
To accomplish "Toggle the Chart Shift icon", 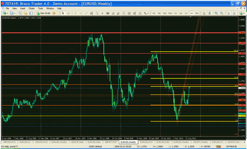I will [x=234, y=13].
